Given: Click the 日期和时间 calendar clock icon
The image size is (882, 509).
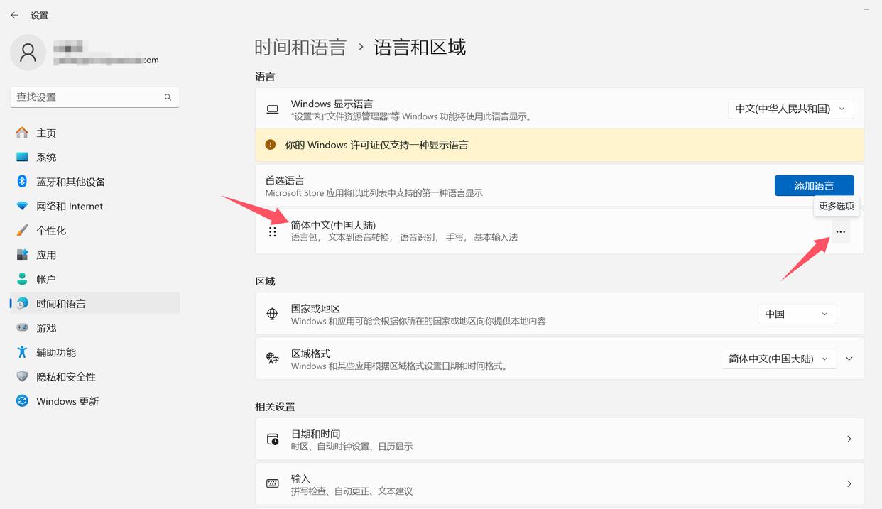Looking at the screenshot, I should (x=273, y=439).
